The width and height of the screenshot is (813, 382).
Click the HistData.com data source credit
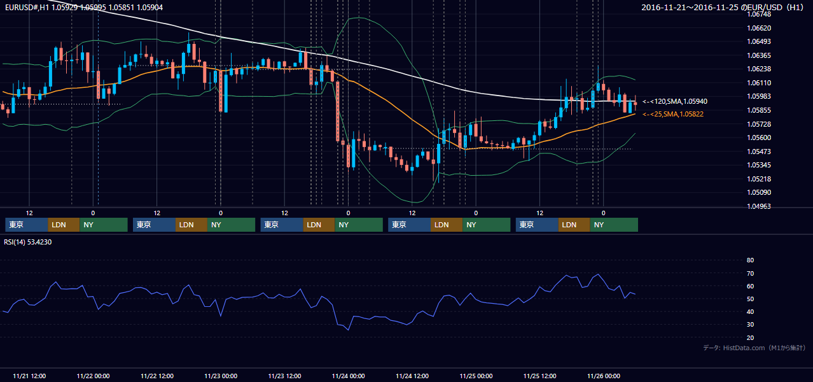[x=754, y=348]
